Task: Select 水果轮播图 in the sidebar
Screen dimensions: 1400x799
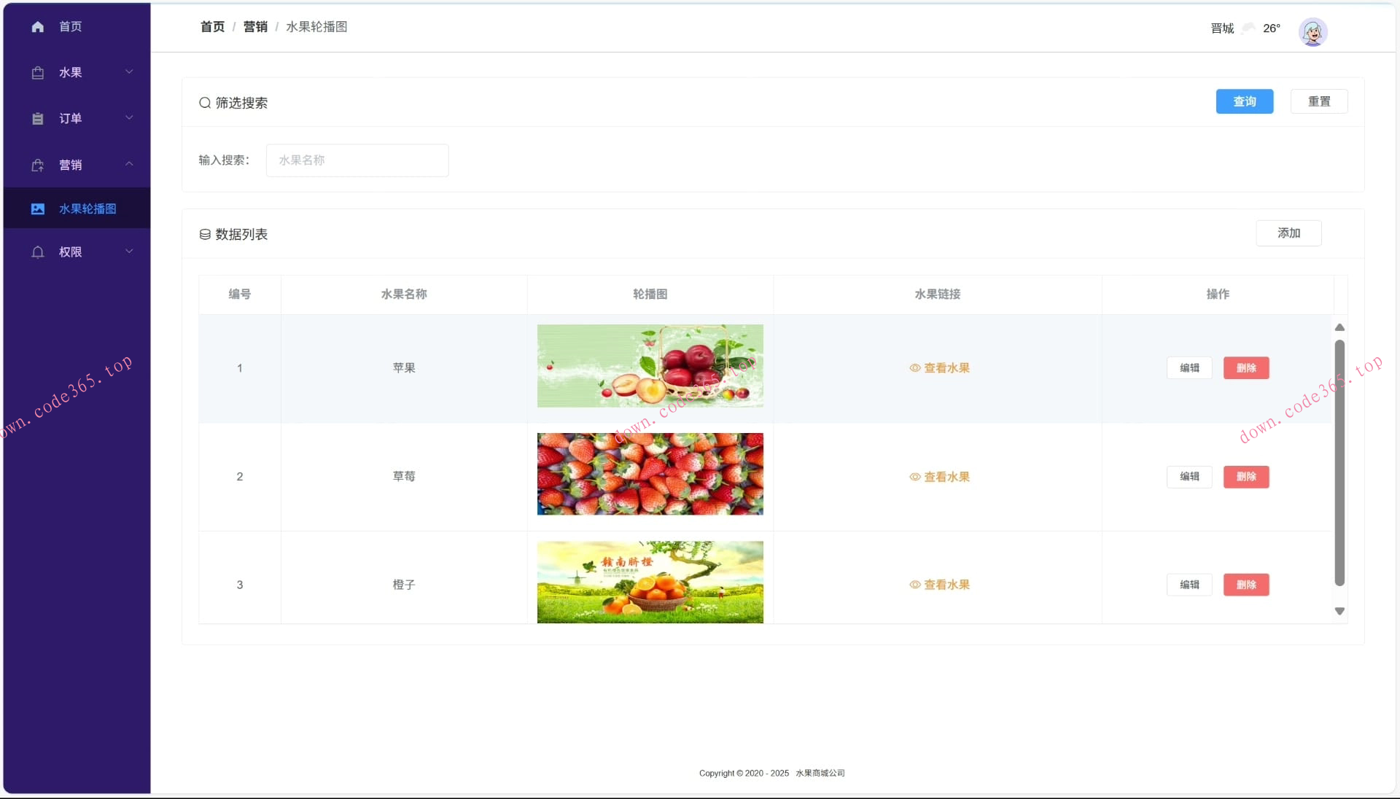Action: click(87, 208)
